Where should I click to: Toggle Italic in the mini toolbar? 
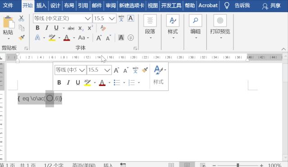(x=69, y=82)
